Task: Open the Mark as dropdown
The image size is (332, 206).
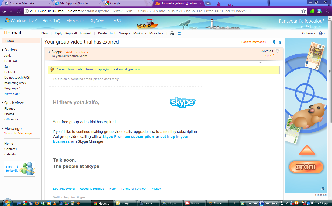Action: [x=140, y=33]
